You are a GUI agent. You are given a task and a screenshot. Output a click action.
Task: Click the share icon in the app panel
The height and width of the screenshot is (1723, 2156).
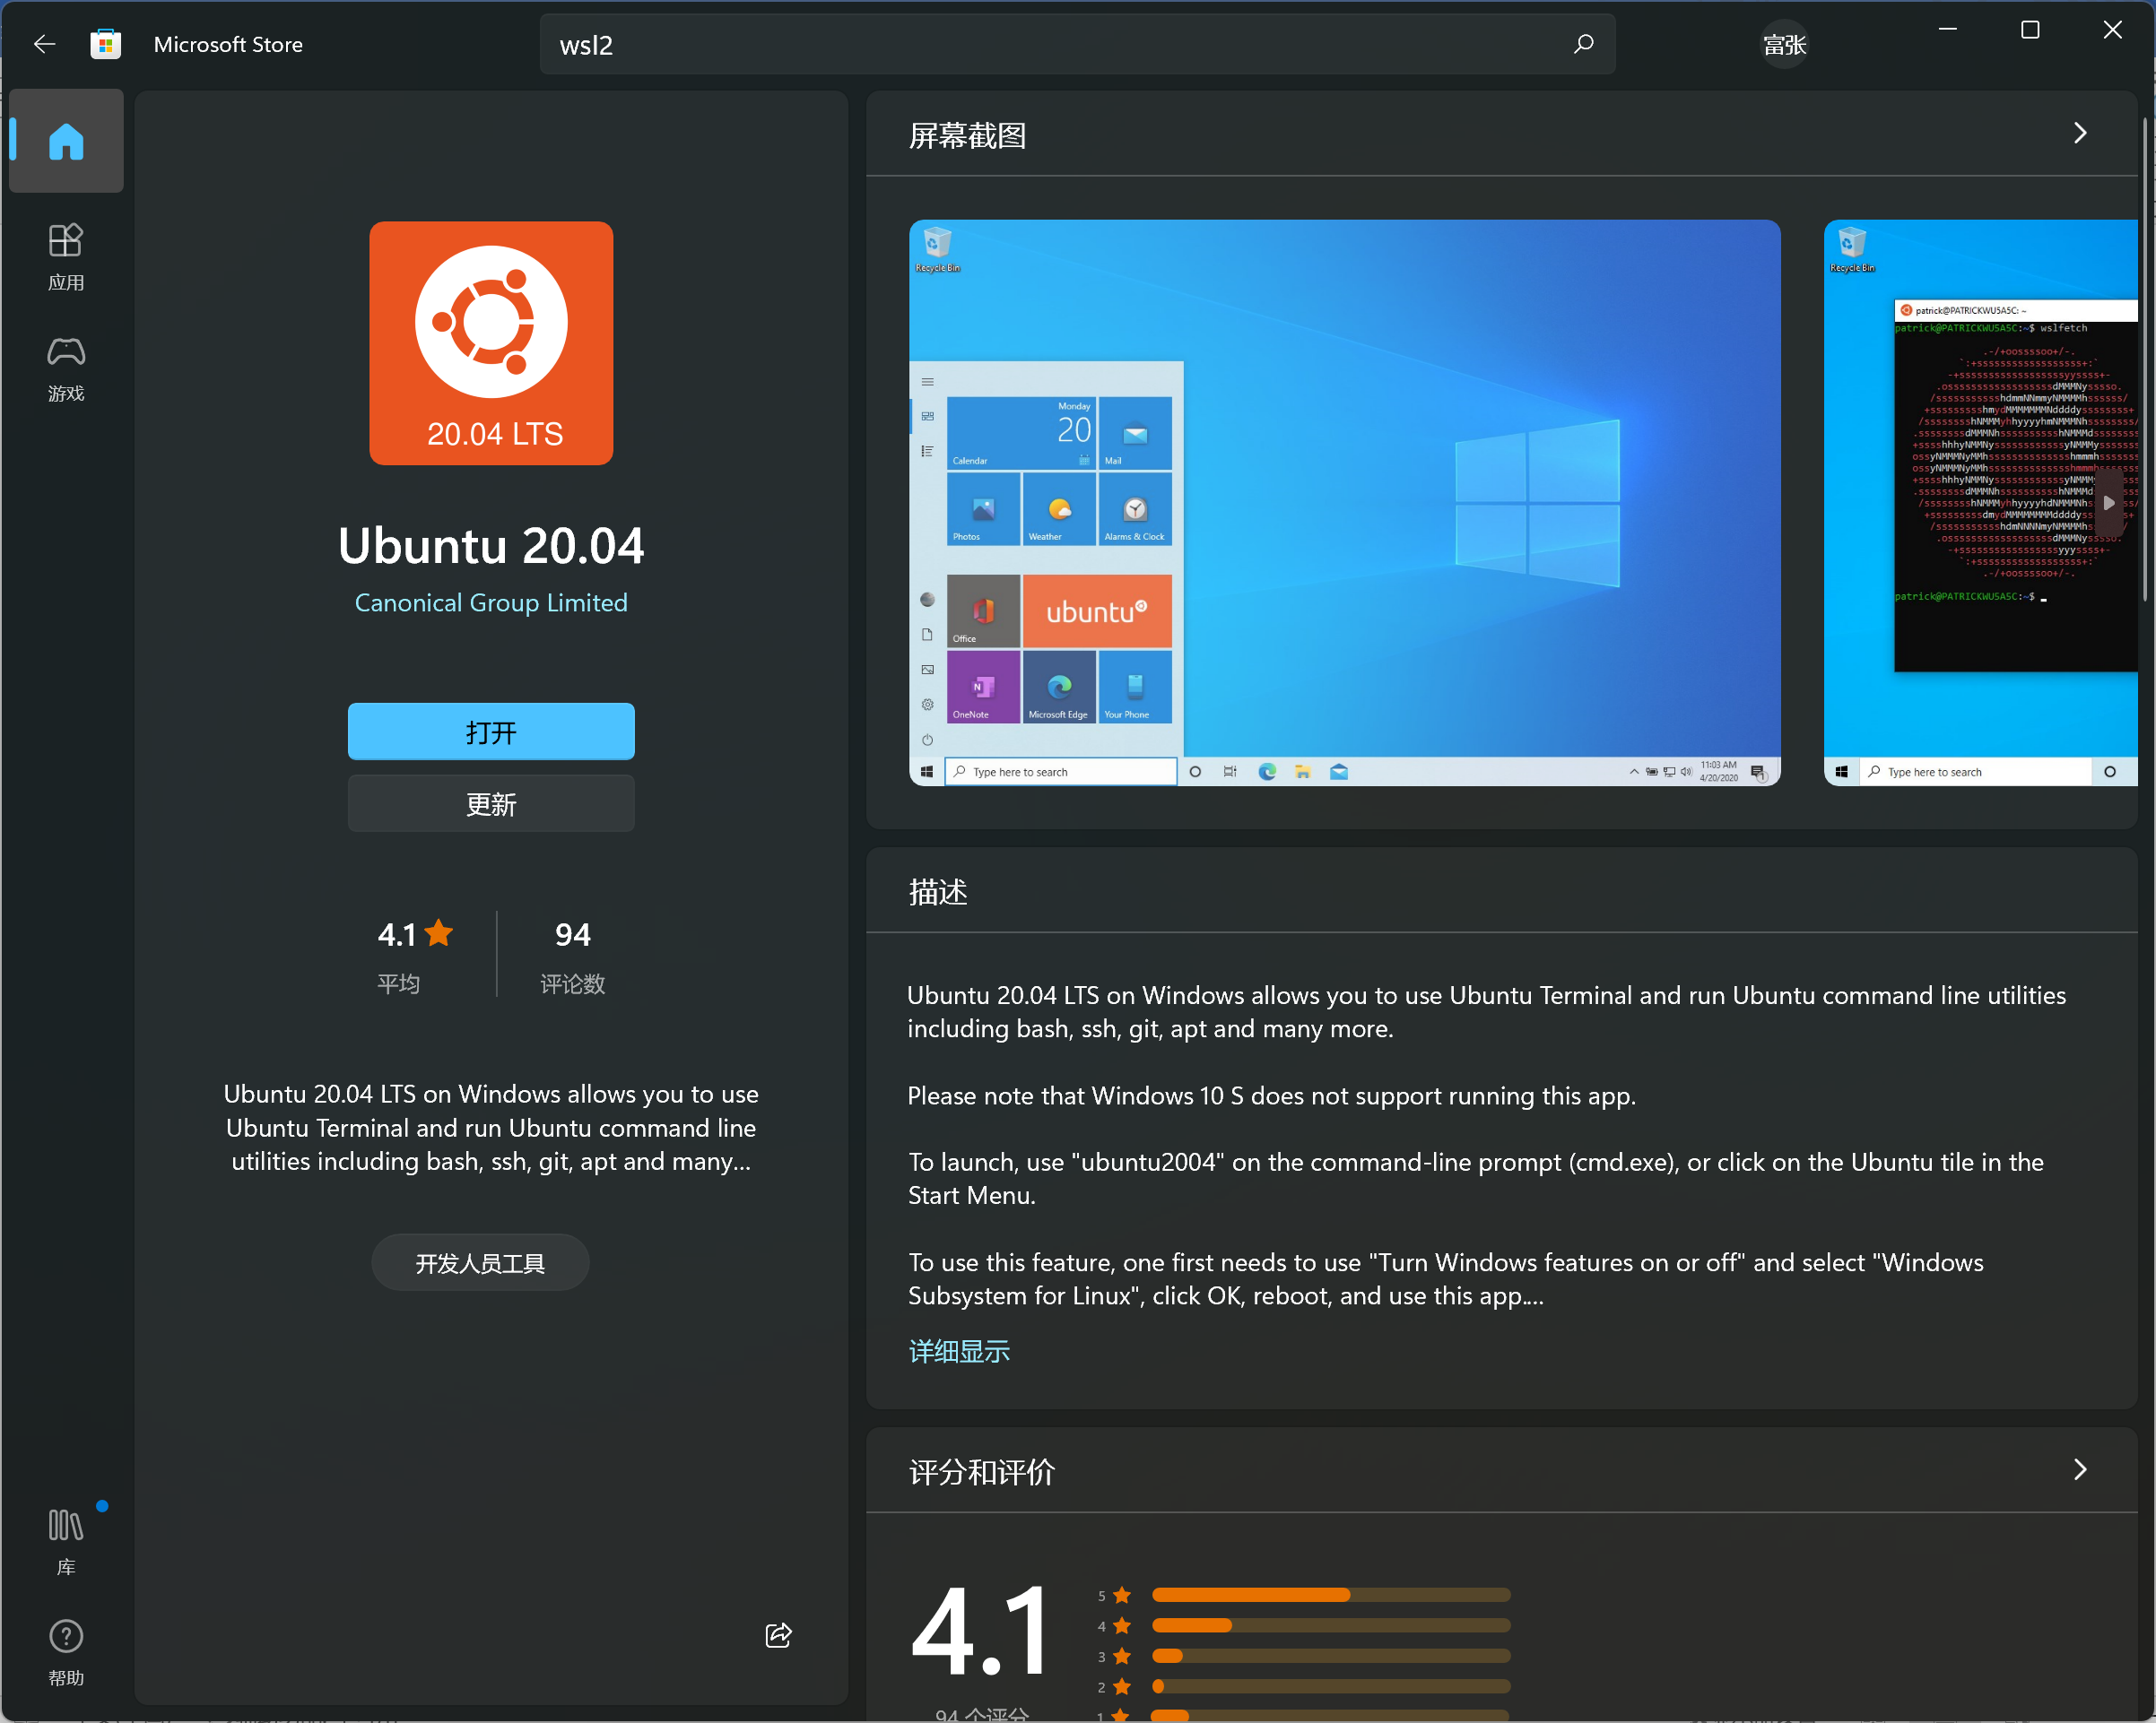pos(778,1635)
